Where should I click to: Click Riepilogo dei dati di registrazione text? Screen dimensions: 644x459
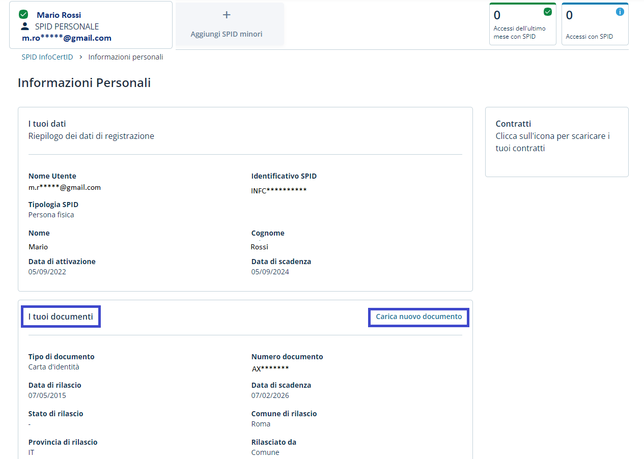[x=91, y=136]
